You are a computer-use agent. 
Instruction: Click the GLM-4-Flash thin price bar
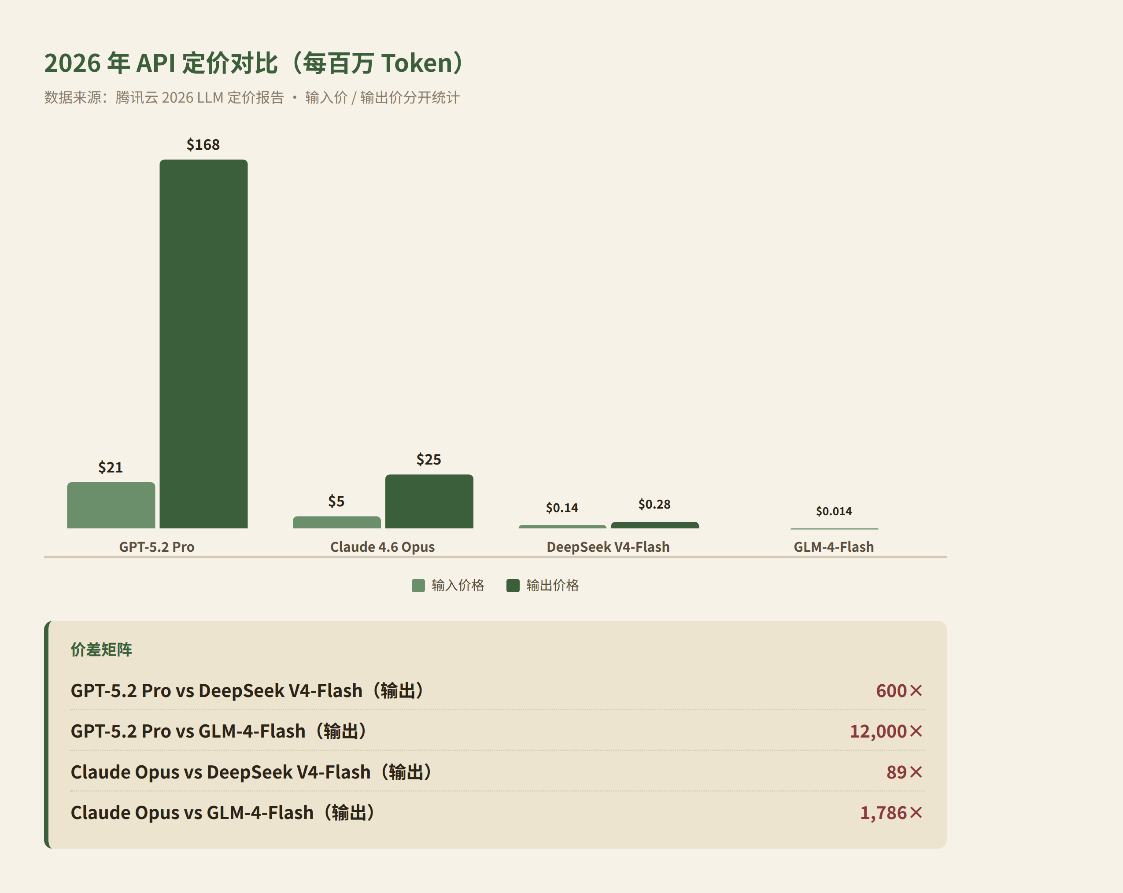pos(834,528)
